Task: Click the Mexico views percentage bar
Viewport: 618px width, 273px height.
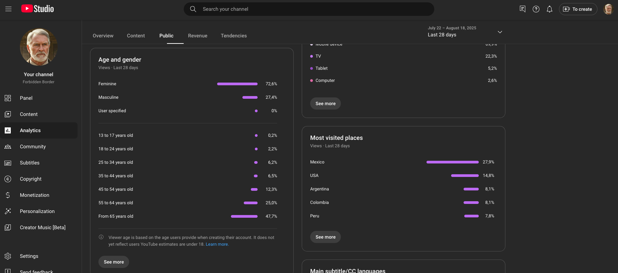Action: pyautogui.click(x=452, y=162)
